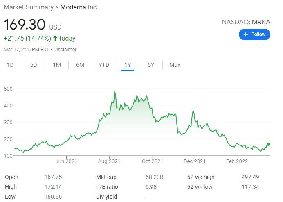Select the 1Y range tab
This screenshot has width=283, height=202.
click(128, 65)
